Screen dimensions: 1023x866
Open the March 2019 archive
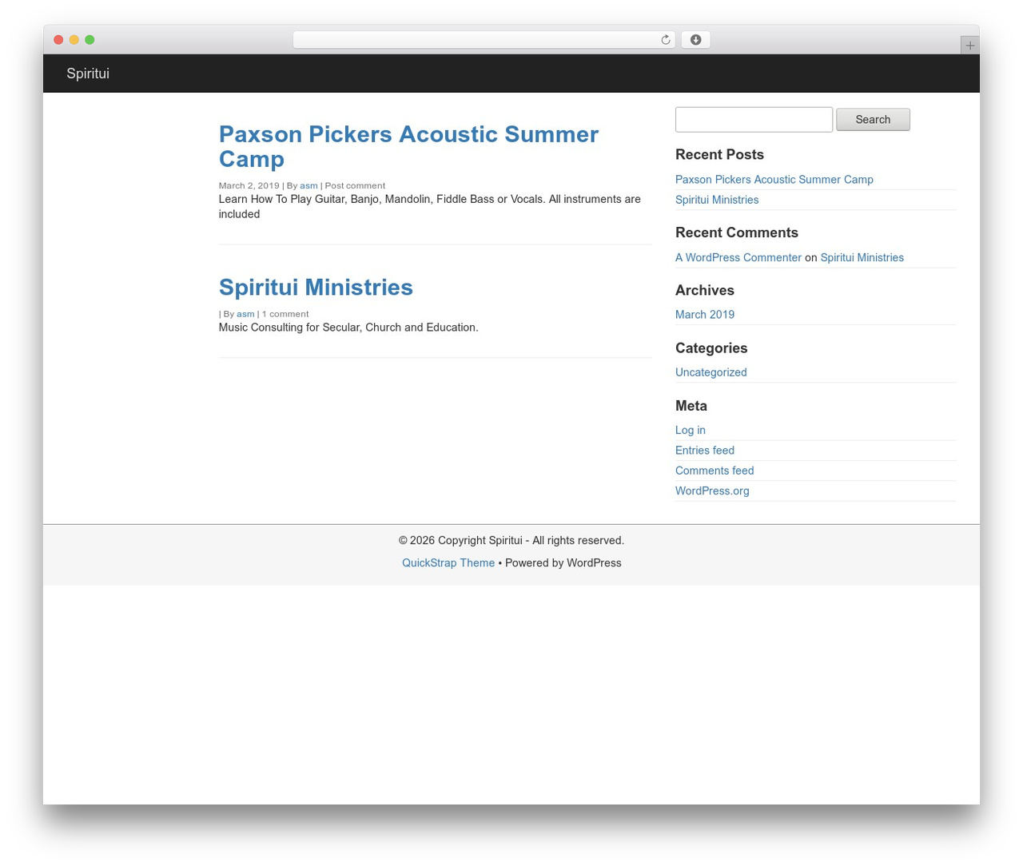pyautogui.click(x=705, y=315)
